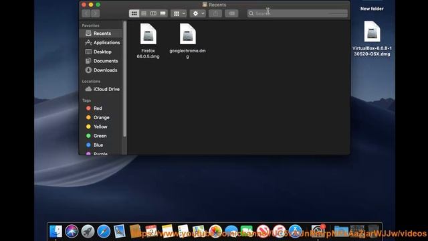Open System Preferences from the Dock
The width and height of the screenshot is (428, 241).
[318, 231]
